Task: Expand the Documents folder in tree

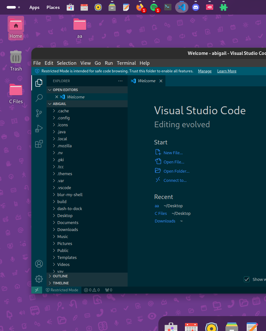Action: tap(68, 222)
